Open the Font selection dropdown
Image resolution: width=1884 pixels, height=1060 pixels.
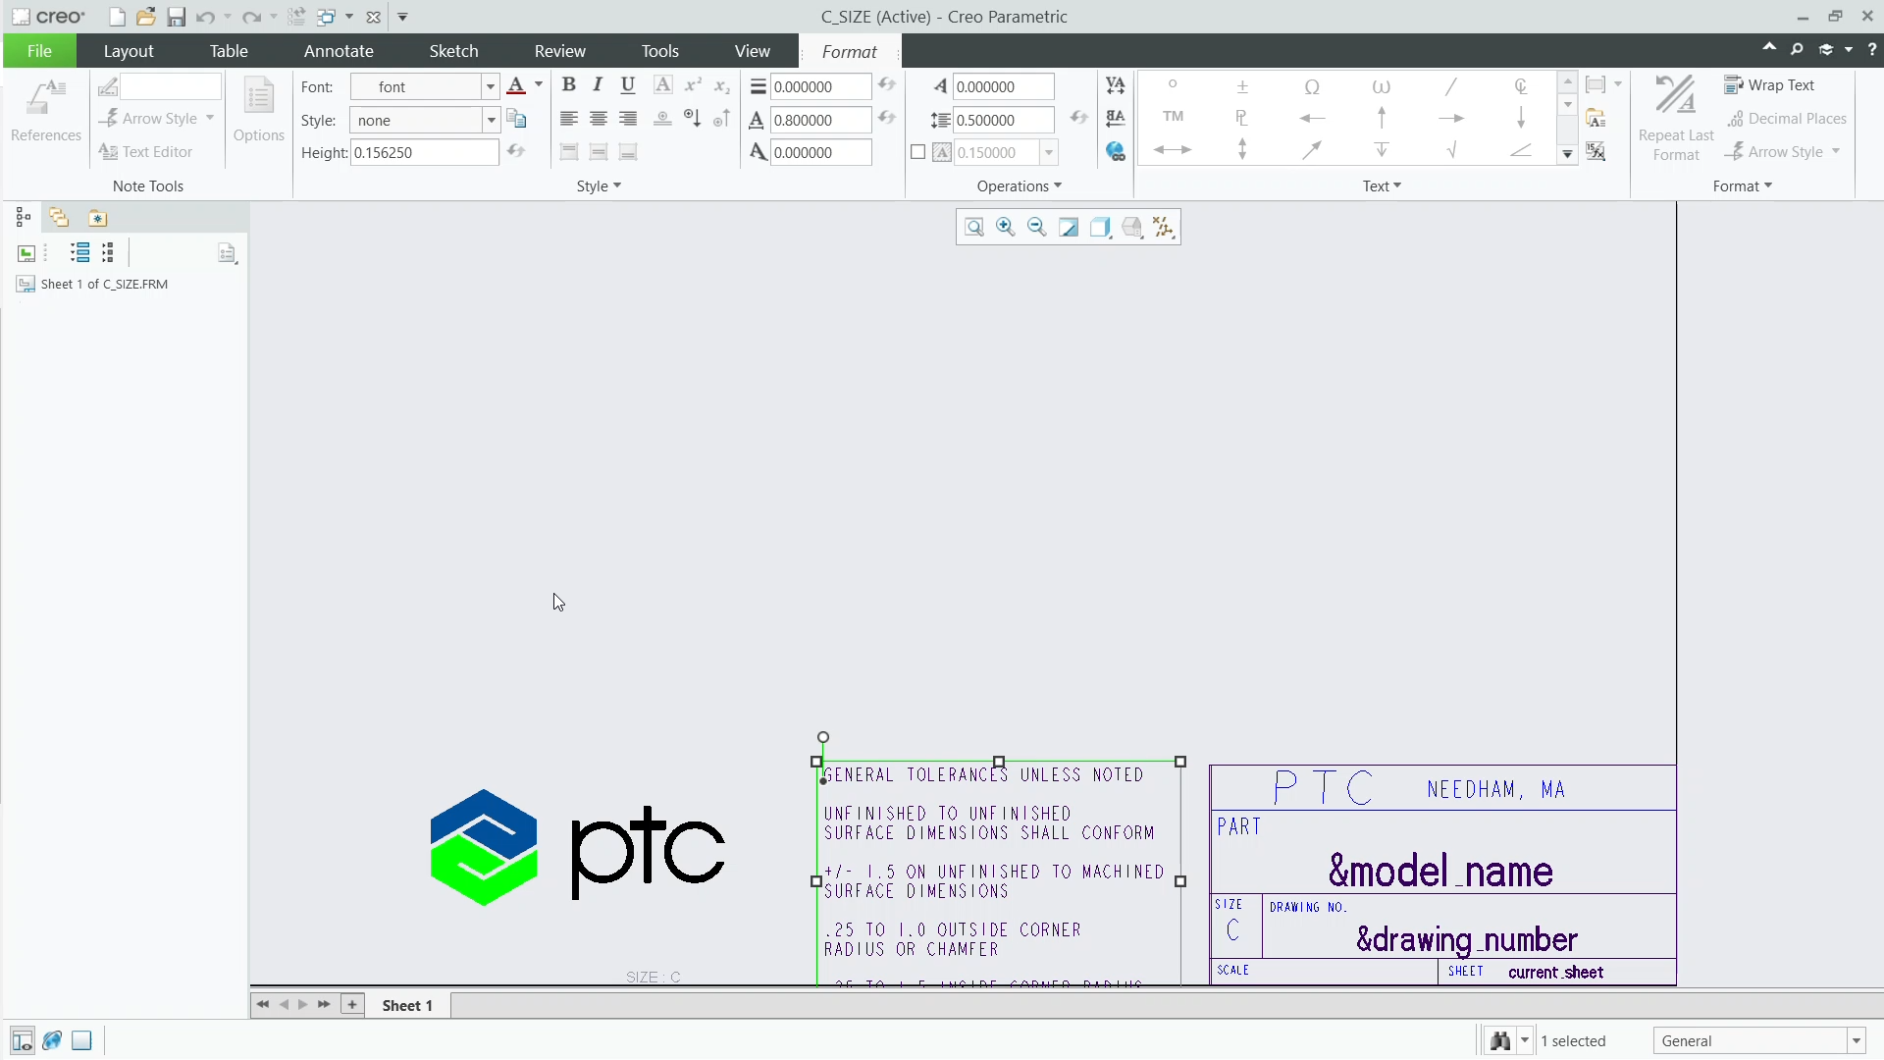pos(490,87)
